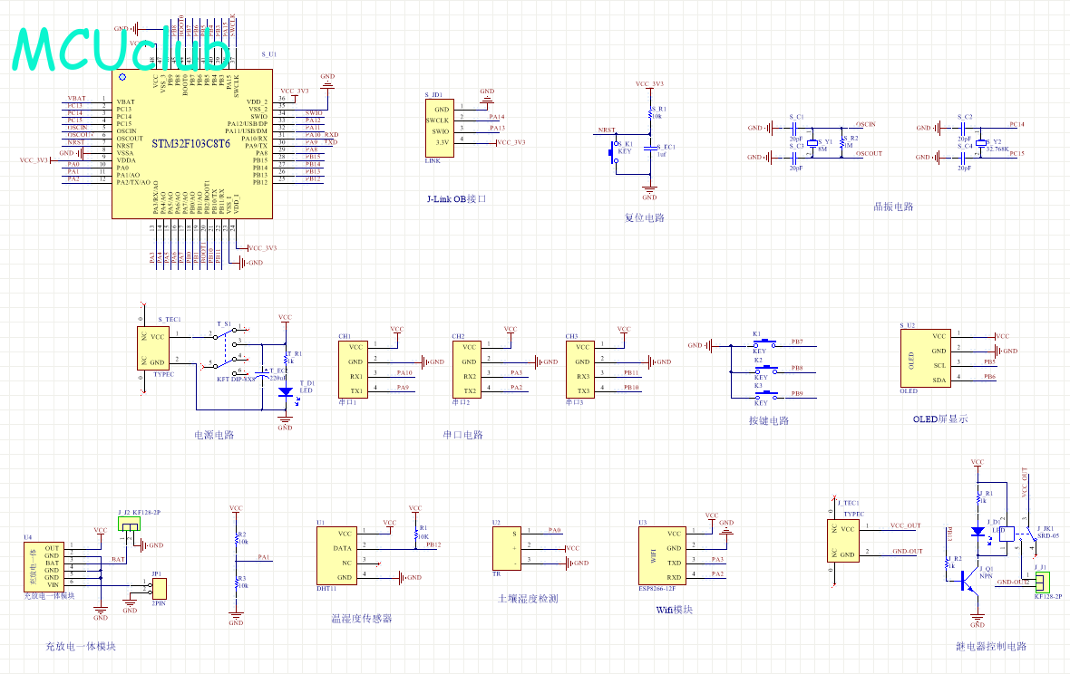Select the soil moisture sensor block U2
1070x674 pixels.
coord(505,547)
